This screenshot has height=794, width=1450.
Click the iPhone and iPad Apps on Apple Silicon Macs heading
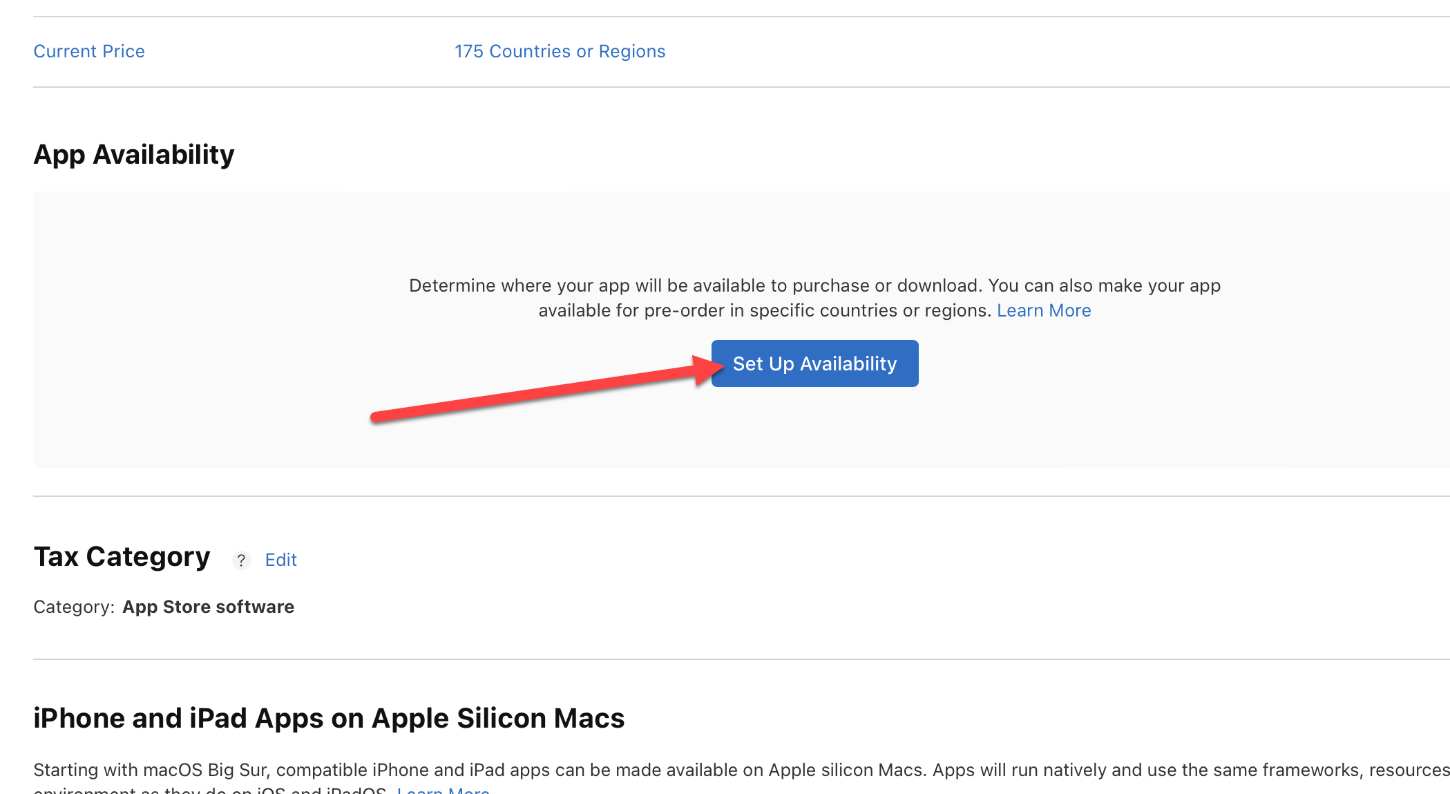coord(329,719)
